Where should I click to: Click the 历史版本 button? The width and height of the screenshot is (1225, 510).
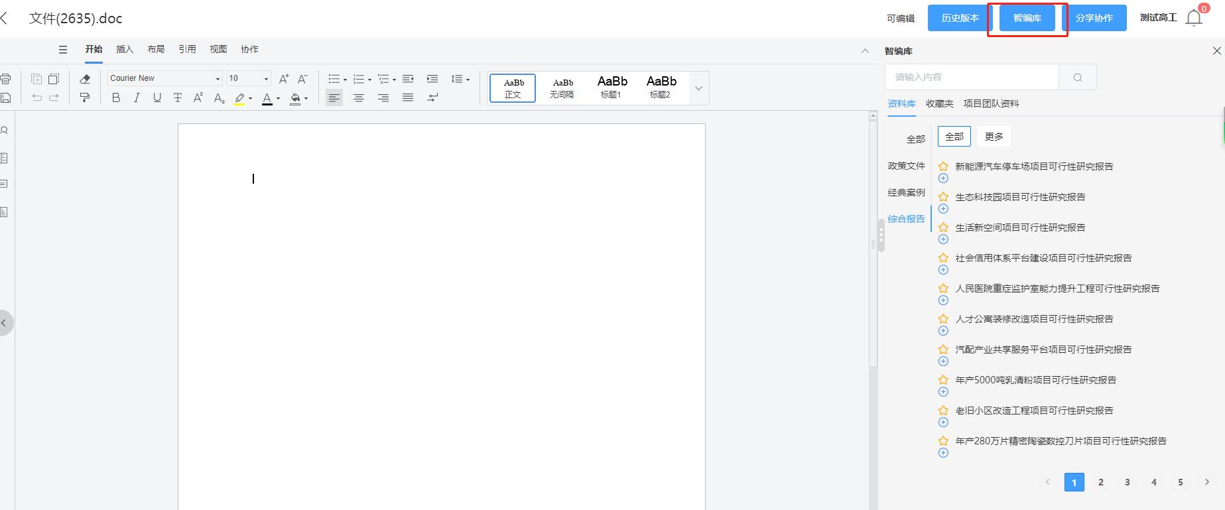(x=960, y=18)
